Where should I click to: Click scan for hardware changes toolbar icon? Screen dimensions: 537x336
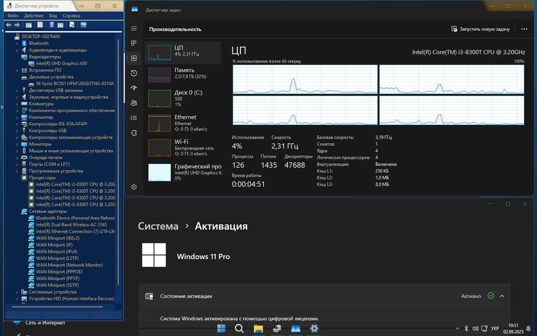pos(83,25)
